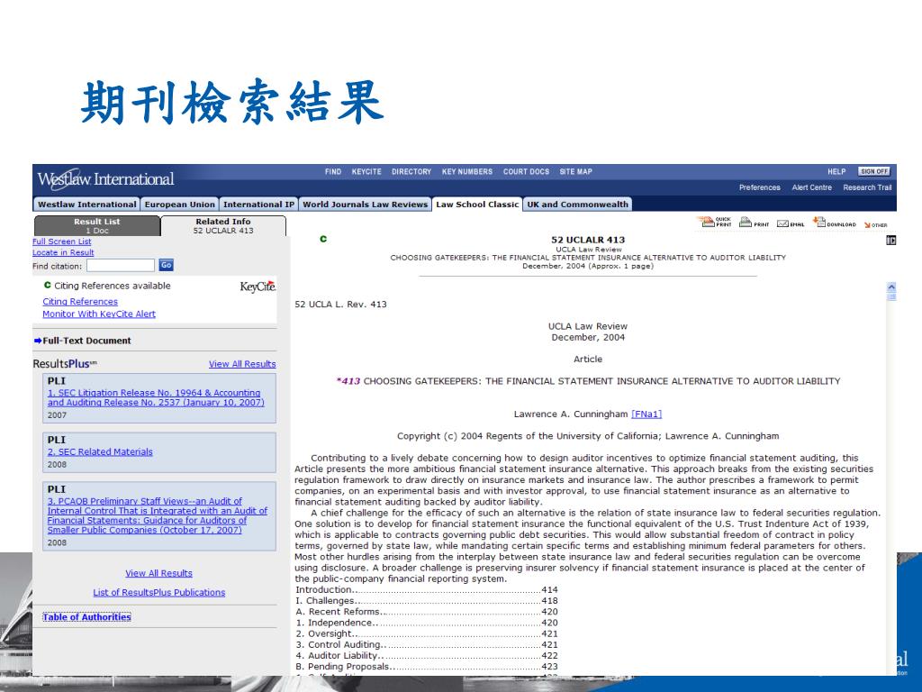This screenshot has width=922, height=692.
Task: Click the Quick Print icon
Action: [x=714, y=222]
